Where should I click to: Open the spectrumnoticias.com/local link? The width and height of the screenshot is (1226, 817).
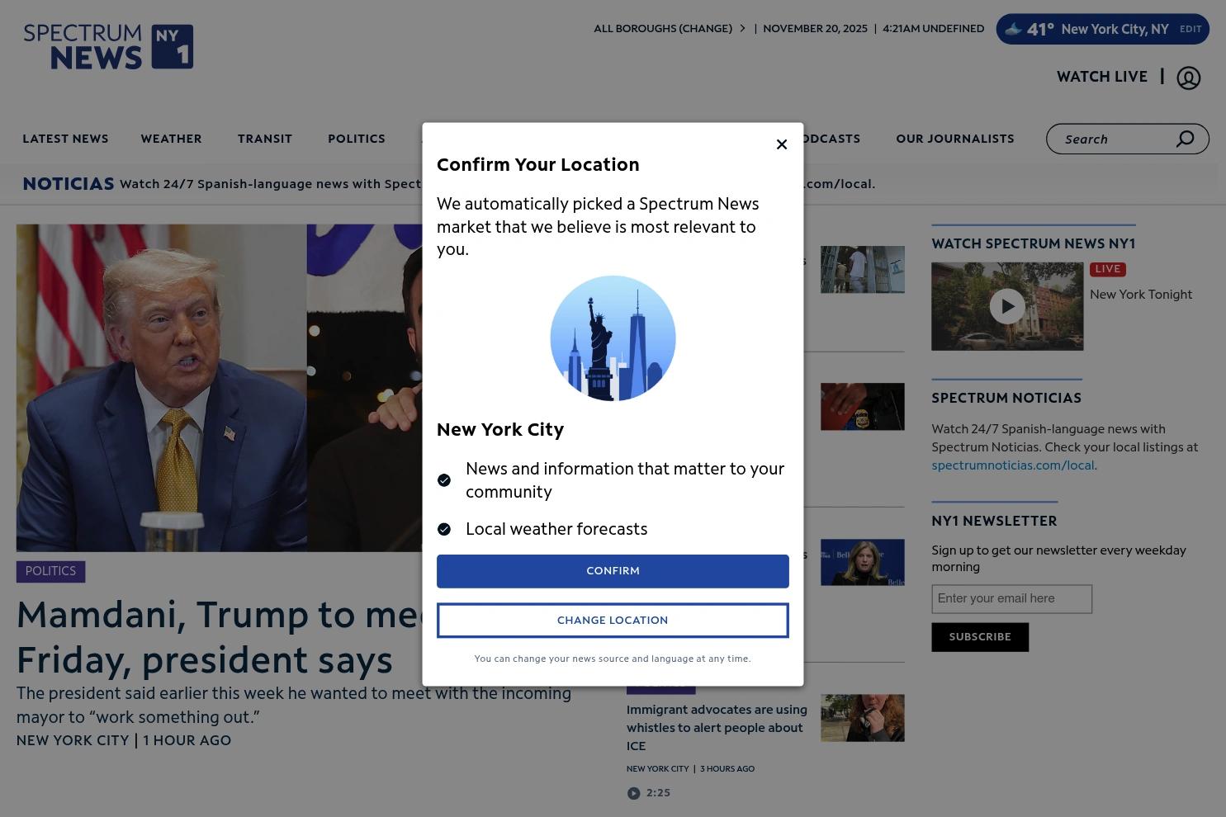(x=1012, y=465)
